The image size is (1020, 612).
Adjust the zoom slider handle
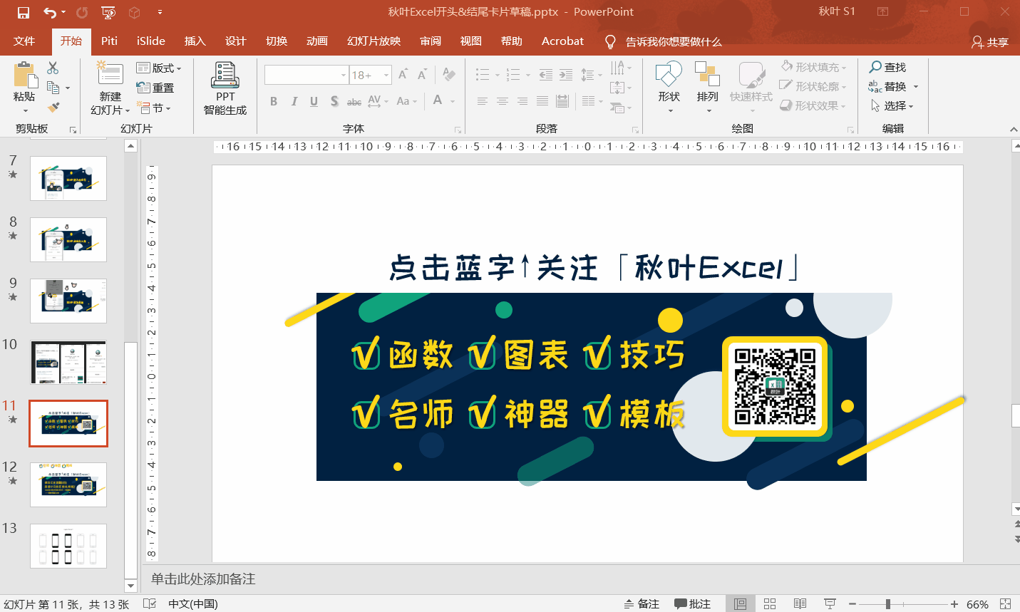tap(887, 603)
